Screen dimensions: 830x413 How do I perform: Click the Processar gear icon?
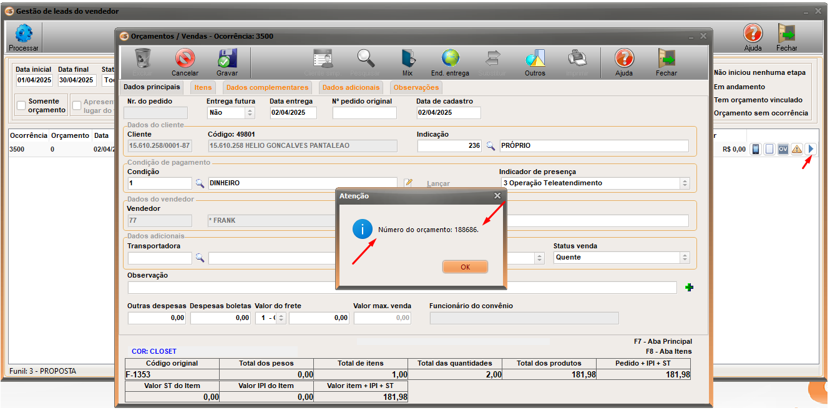24,34
